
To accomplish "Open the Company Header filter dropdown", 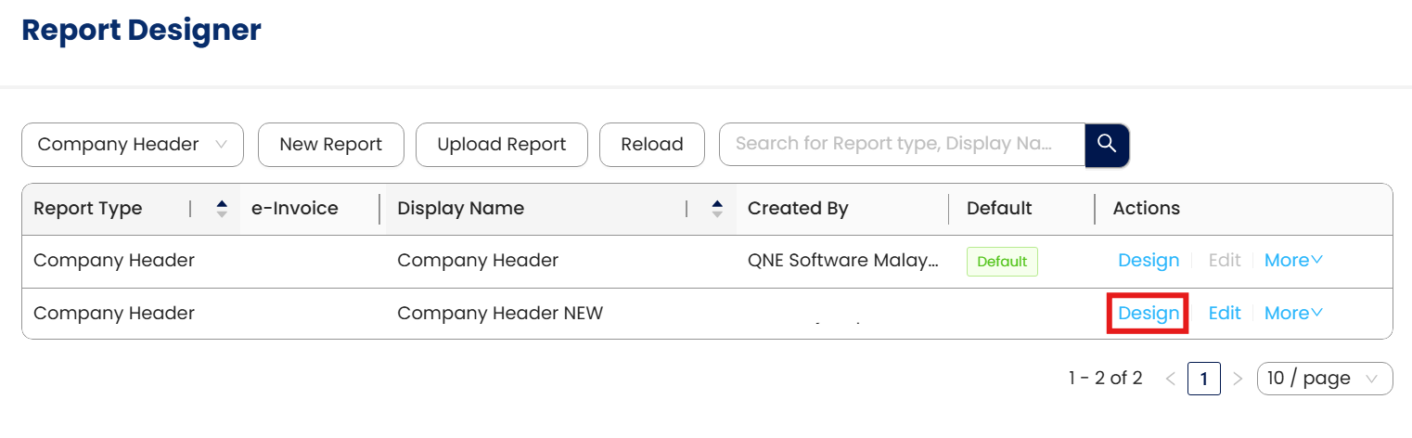I will coord(132,145).
